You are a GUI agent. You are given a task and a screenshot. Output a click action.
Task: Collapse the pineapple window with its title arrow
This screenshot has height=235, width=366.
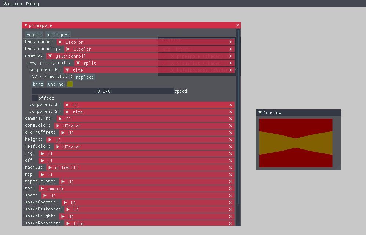26,25
